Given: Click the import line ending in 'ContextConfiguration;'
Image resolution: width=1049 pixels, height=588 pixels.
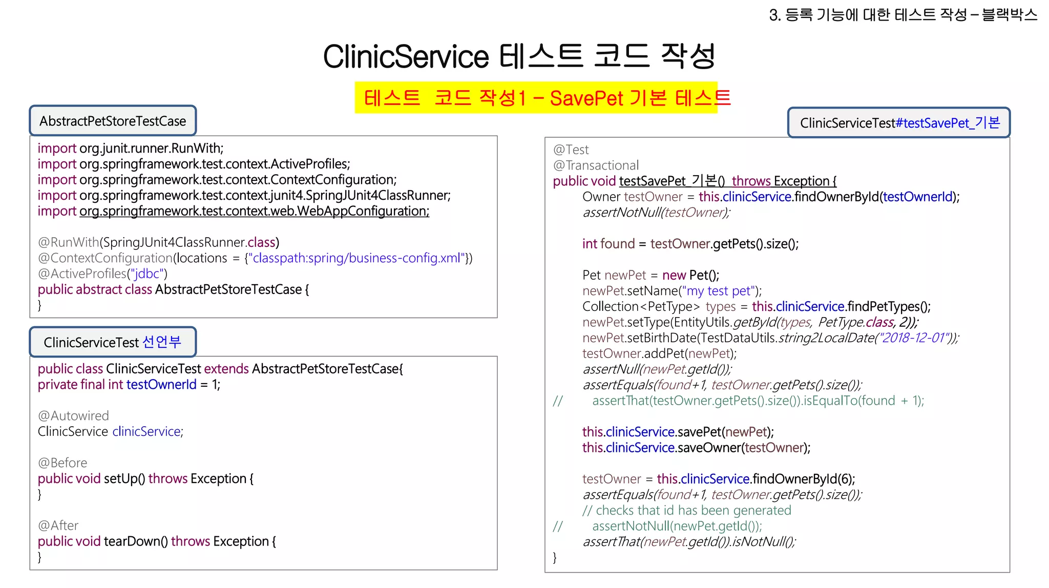Looking at the screenshot, I should 217,180.
